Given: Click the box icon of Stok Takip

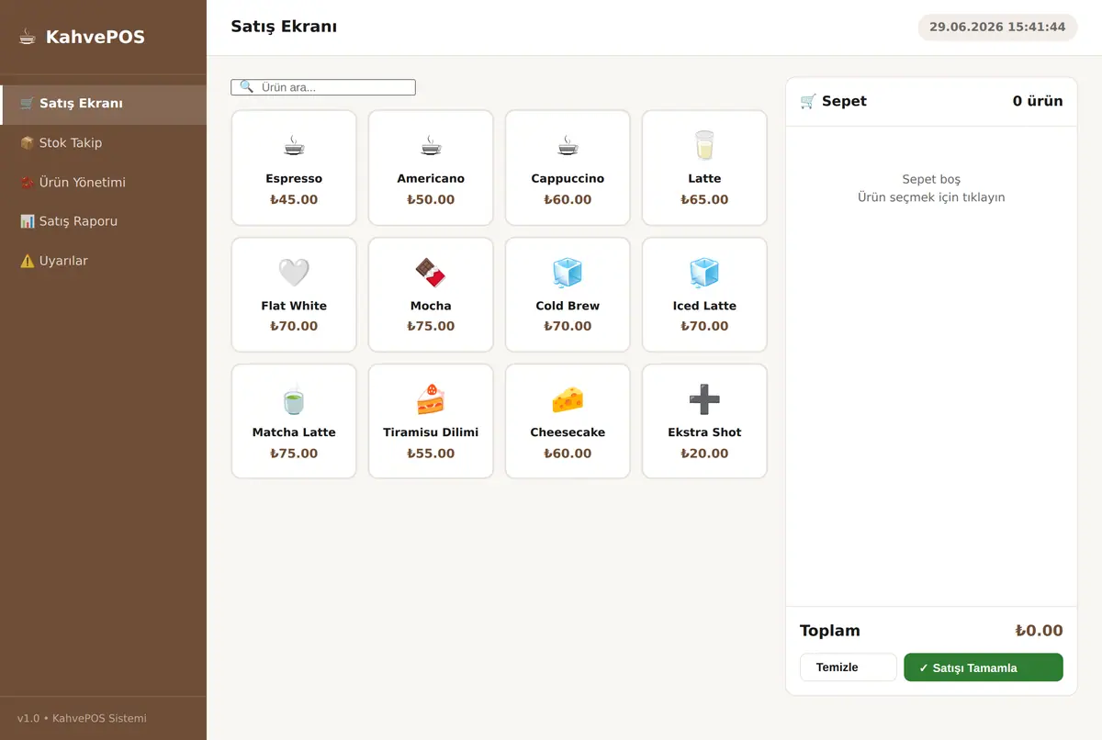Looking at the screenshot, I should tap(28, 143).
